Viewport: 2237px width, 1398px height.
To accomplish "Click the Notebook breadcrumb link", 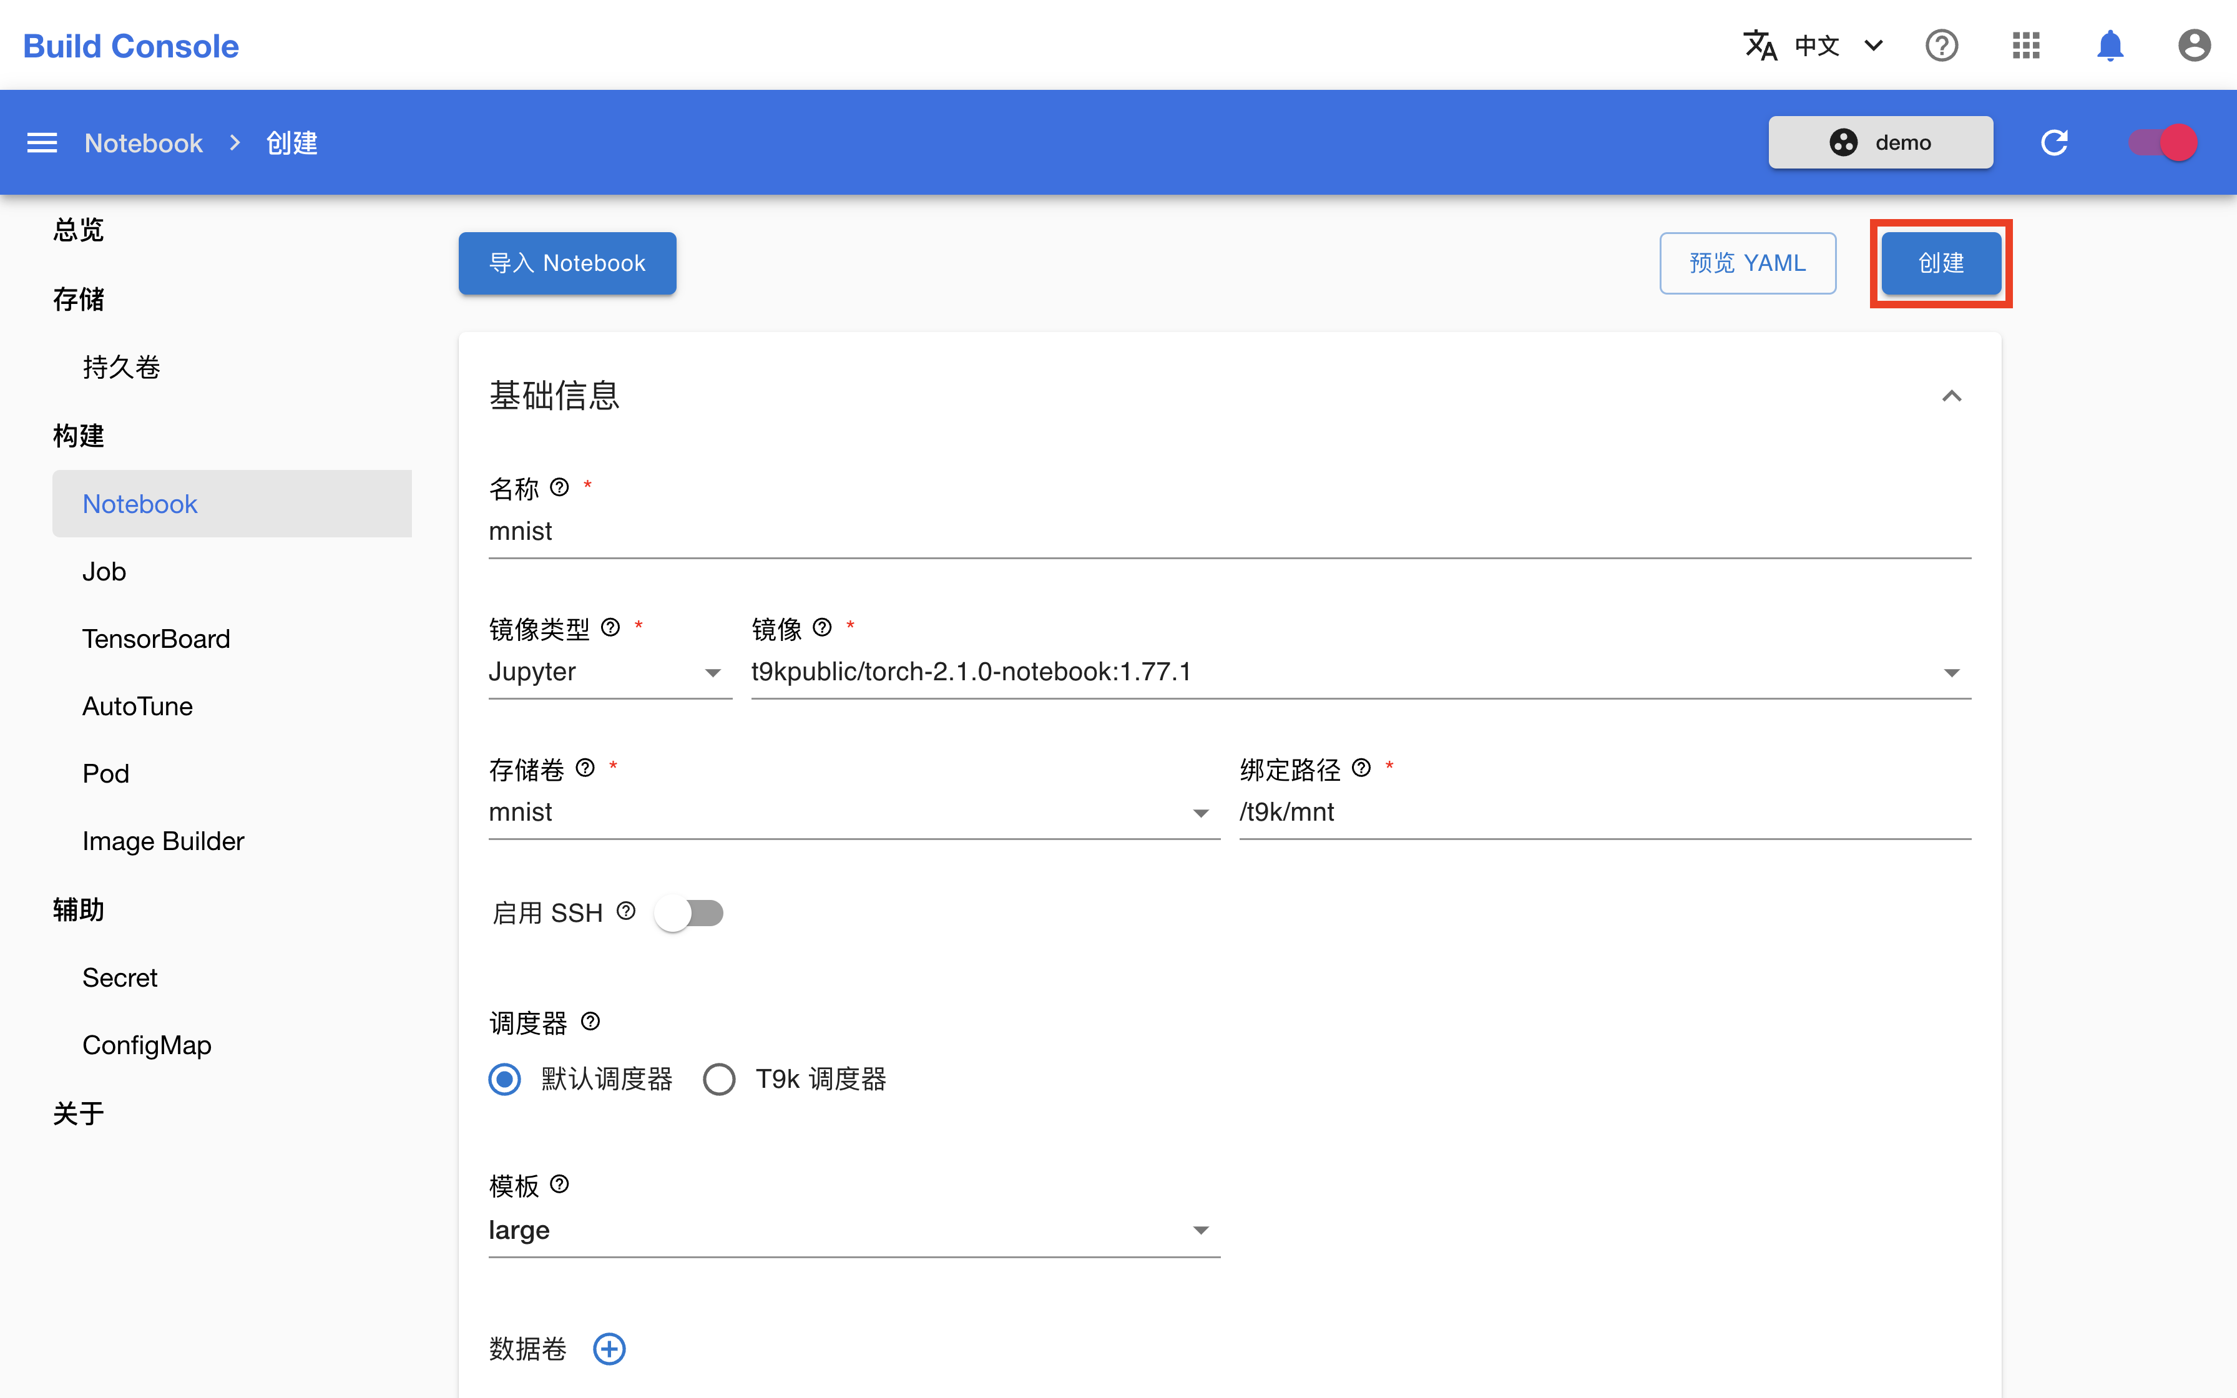I will click(x=144, y=142).
